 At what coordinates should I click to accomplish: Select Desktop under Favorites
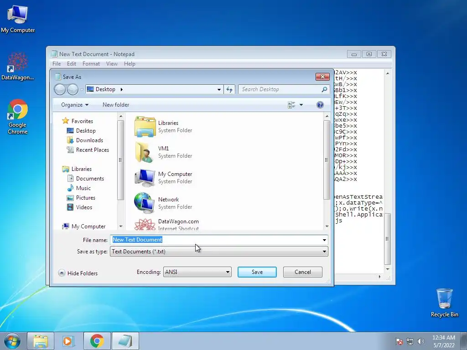[x=81, y=131]
